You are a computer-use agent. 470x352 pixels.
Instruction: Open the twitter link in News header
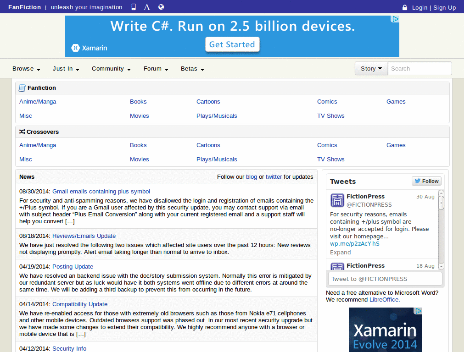point(274,176)
